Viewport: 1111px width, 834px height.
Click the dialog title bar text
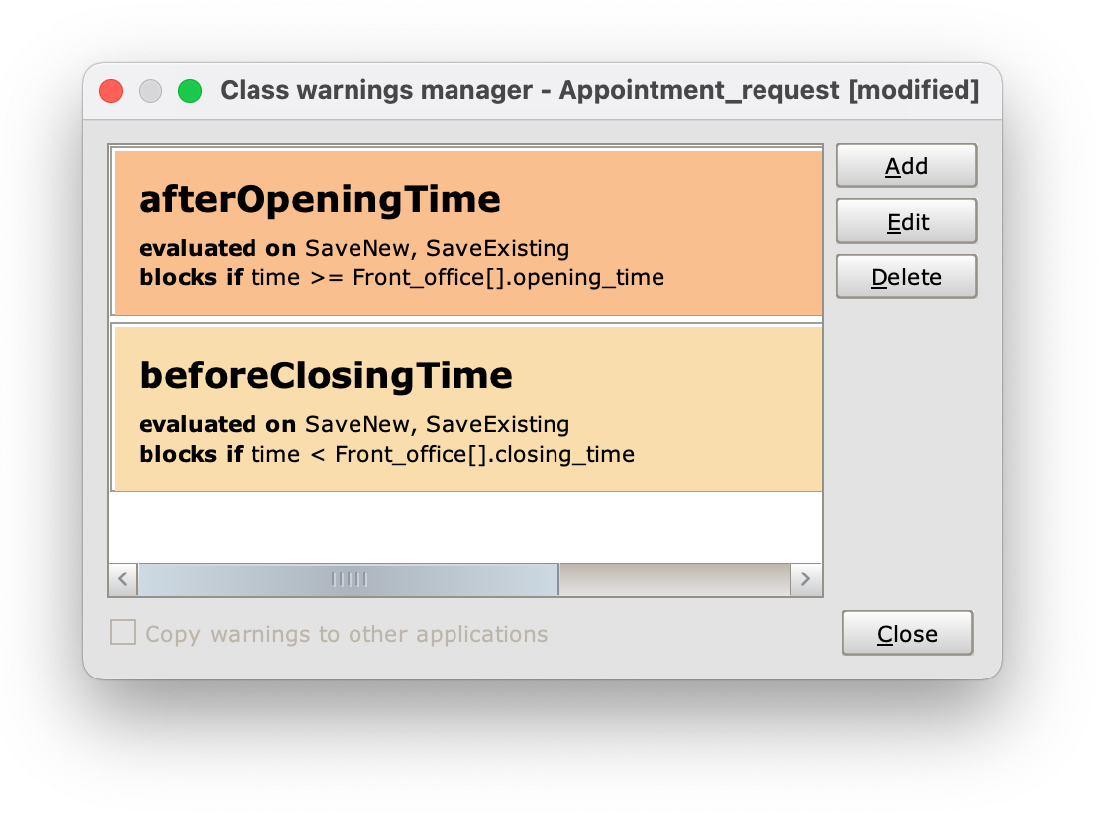599,90
